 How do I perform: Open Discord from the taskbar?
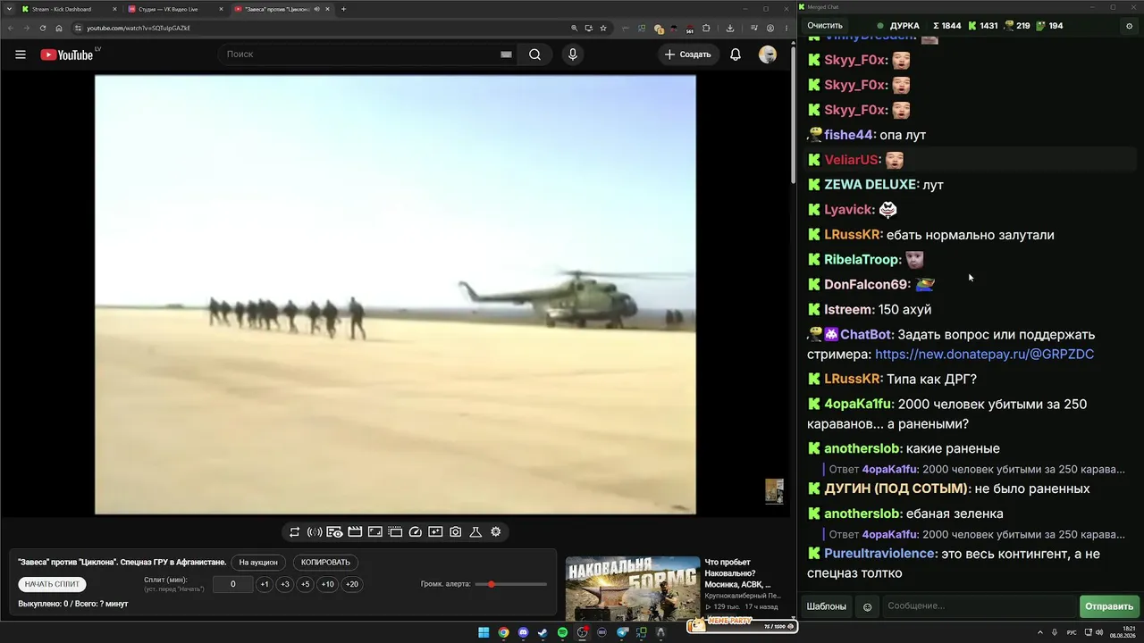523,632
